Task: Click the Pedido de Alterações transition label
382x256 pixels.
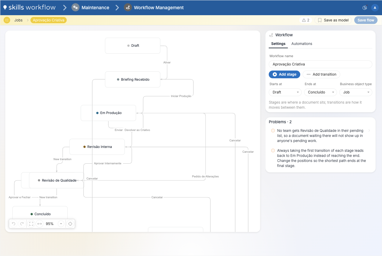Action: (205, 177)
